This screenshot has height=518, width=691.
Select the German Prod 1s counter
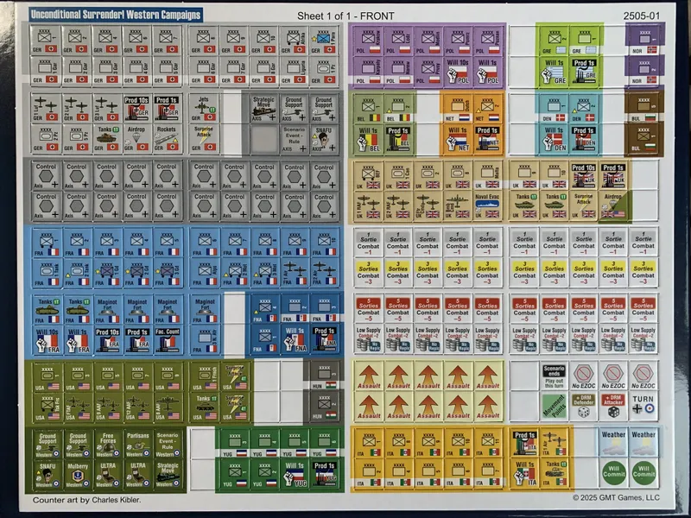(166, 109)
